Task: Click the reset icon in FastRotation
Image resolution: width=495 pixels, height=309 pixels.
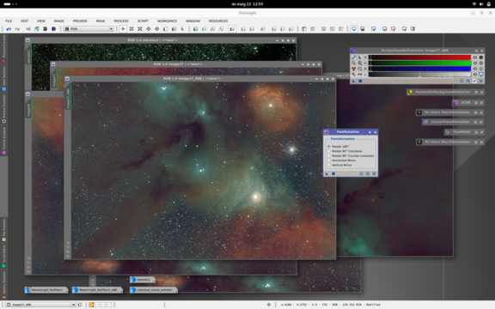Action: point(374,173)
